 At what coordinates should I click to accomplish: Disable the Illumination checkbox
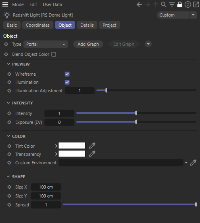click(67, 82)
